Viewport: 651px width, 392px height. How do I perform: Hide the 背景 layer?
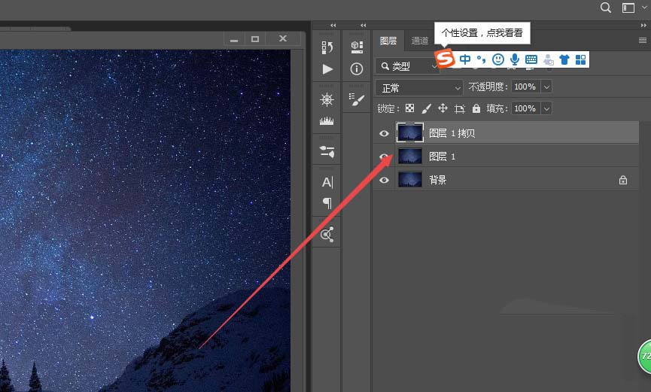[x=384, y=181]
